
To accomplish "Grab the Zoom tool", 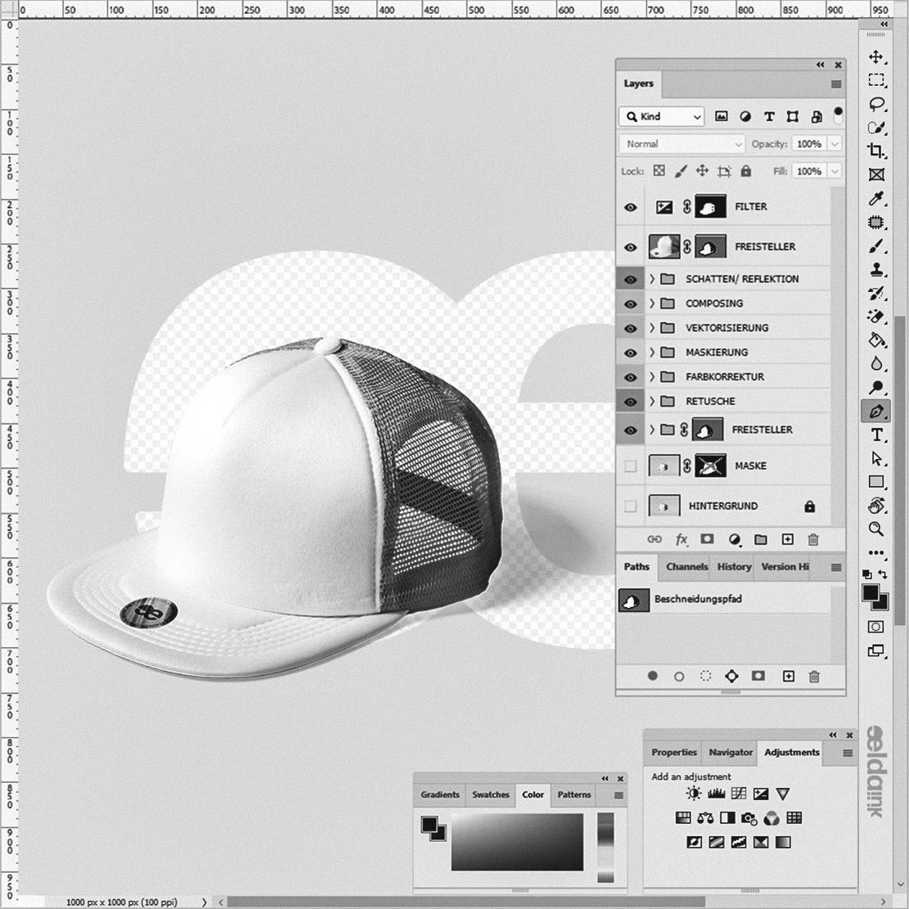I will tap(875, 529).
